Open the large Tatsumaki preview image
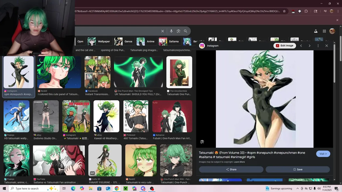 [x=265, y=99]
